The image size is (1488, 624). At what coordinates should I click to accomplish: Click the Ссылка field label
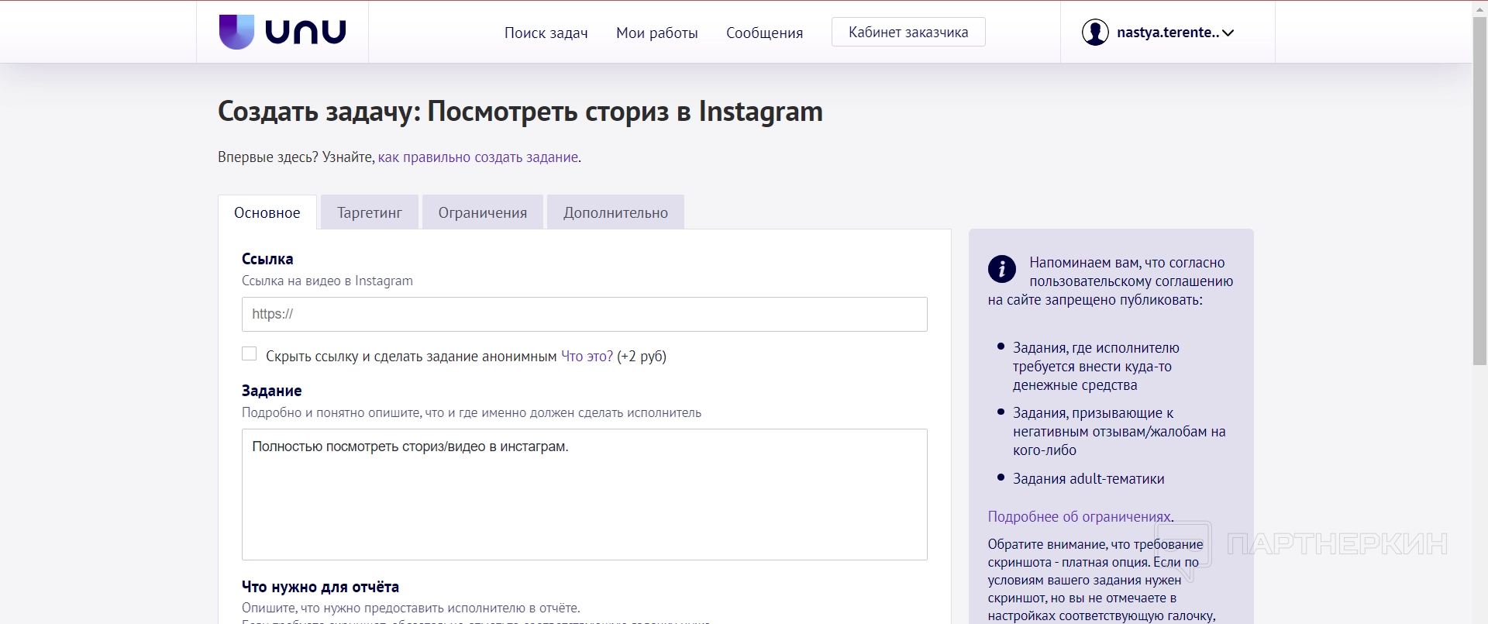(x=267, y=259)
